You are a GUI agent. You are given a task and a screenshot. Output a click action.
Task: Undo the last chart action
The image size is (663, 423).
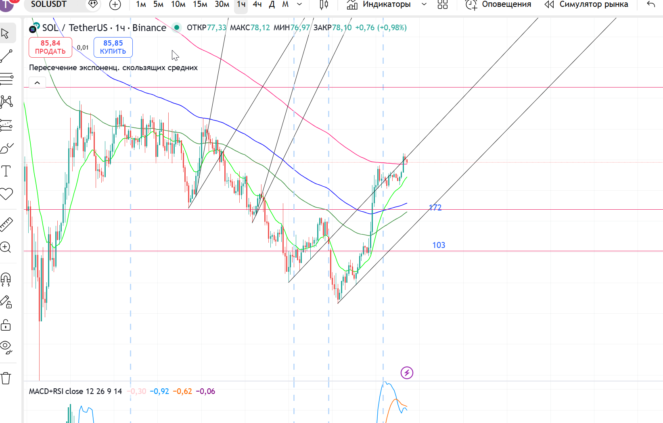pyautogui.click(x=651, y=4)
